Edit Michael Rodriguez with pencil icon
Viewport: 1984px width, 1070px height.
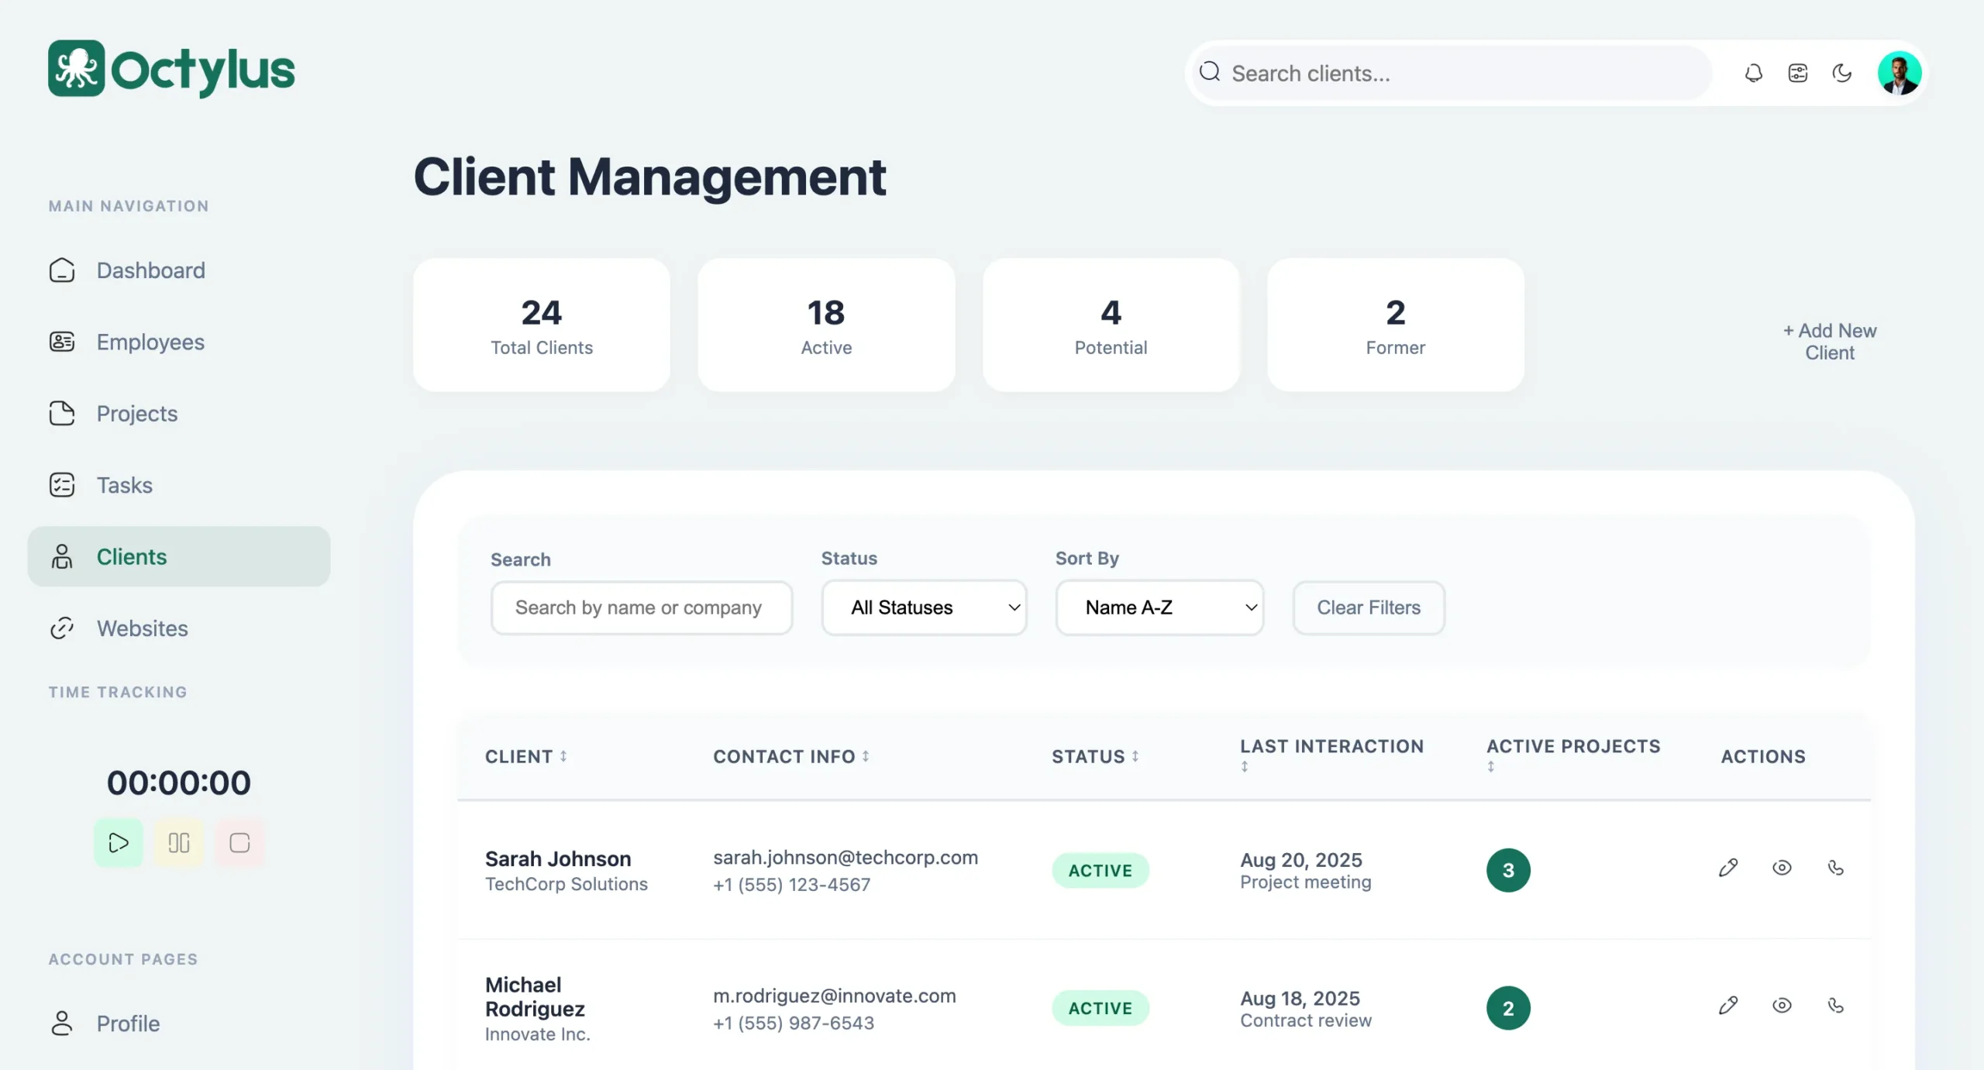click(x=1727, y=1006)
